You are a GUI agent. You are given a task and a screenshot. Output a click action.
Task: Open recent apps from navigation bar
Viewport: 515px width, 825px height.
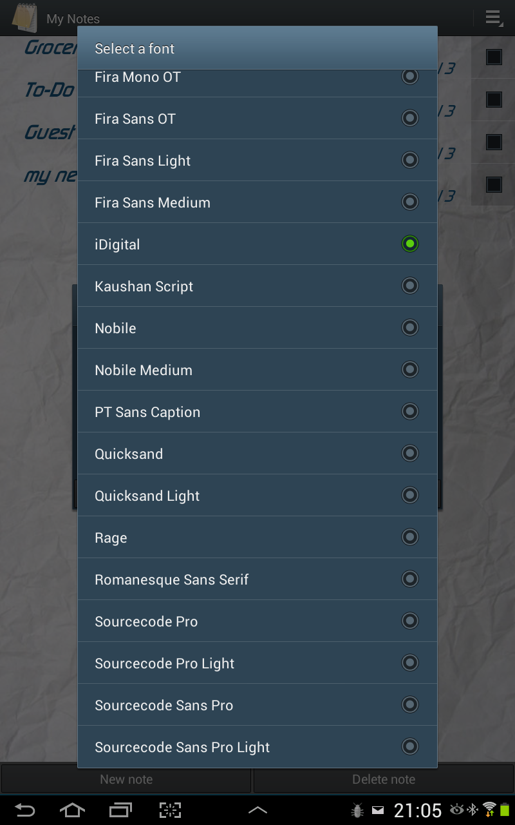pos(120,810)
